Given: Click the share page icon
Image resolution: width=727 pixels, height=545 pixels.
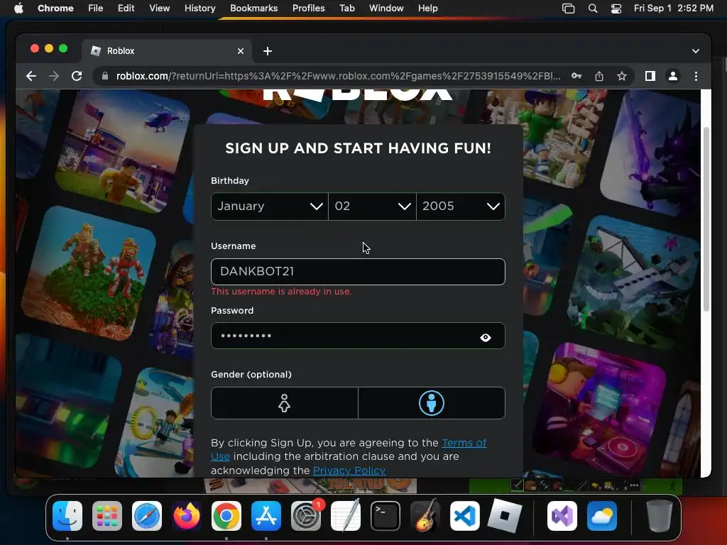Looking at the screenshot, I should coord(599,76).
